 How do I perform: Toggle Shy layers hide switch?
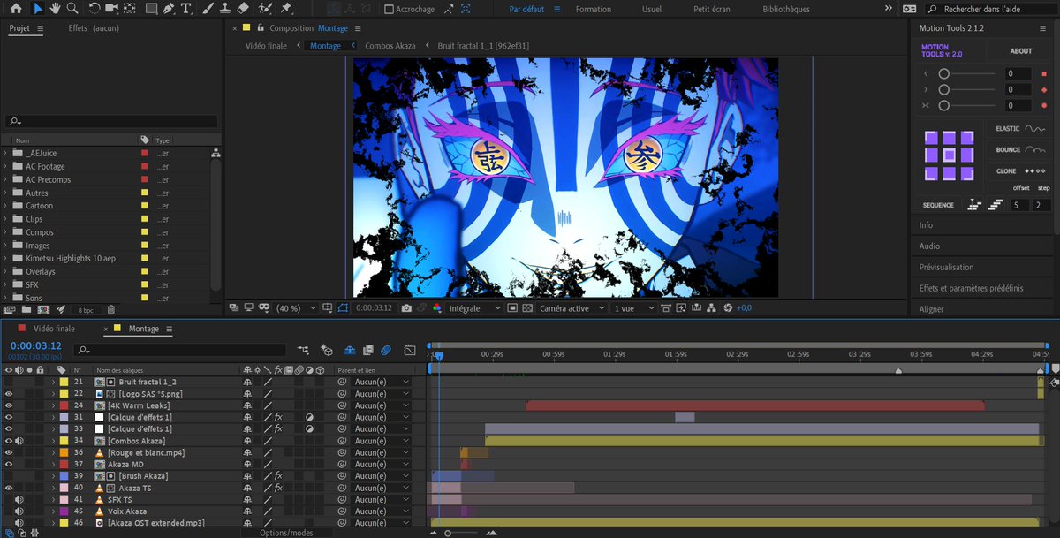tap(349, 350)
